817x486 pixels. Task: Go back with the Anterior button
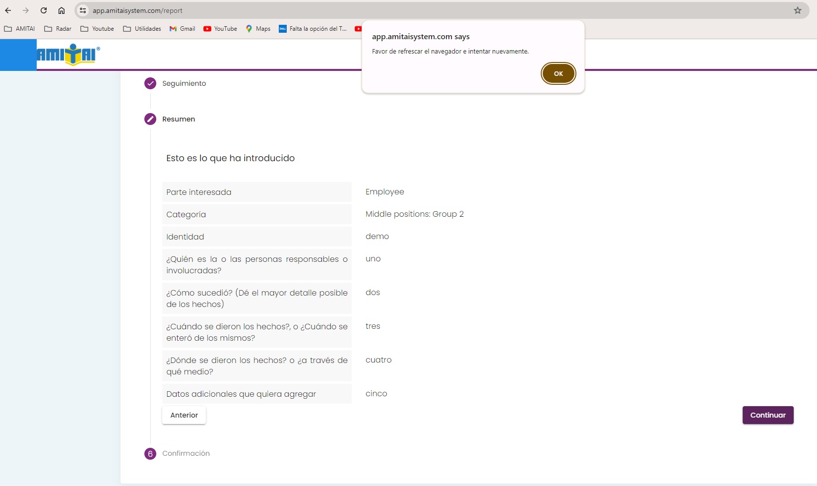[x=184, y=415]
